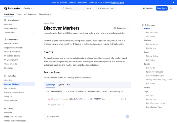
Task: Open Polymarket USD sidebar page
Action: pos(11,60)
